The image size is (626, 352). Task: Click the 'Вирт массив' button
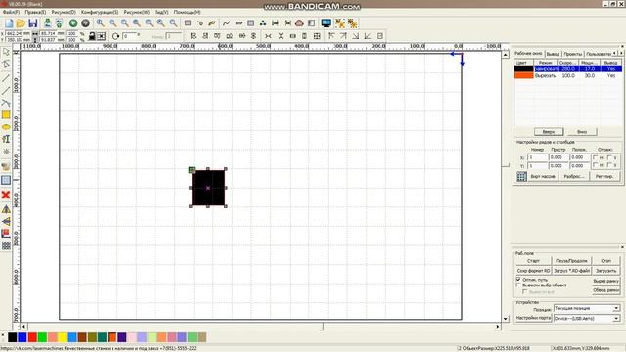coord(543,176)
